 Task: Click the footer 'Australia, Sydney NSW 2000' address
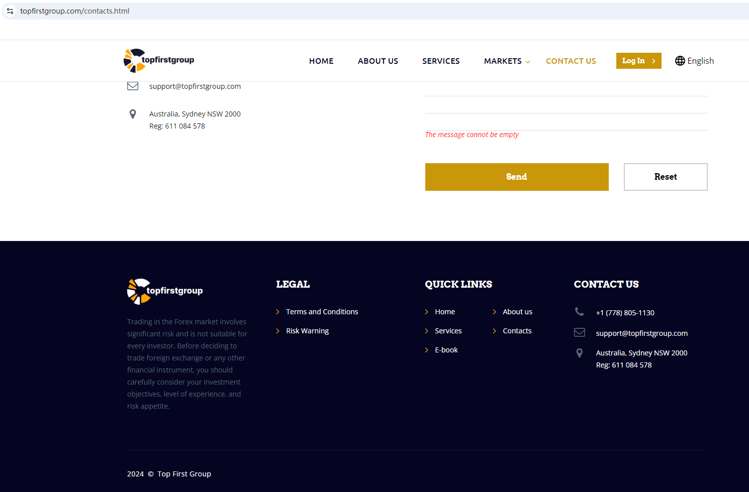point(642,353)
